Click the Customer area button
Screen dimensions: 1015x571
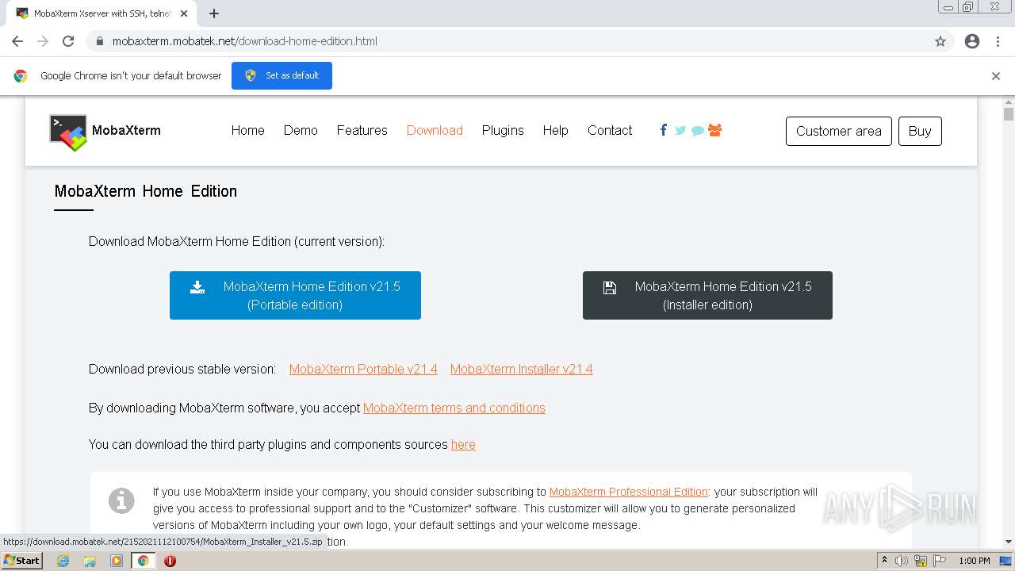tap(839, 132)
